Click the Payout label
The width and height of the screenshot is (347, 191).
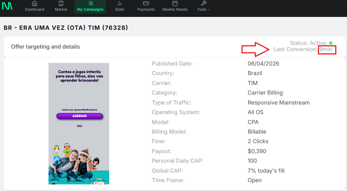coord(161,151)
